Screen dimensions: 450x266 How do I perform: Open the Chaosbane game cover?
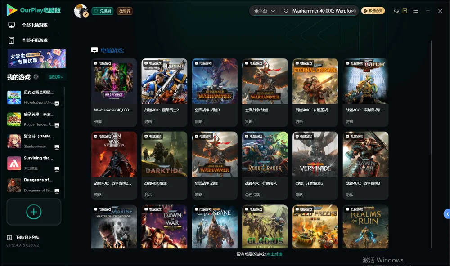click(x=215, y=226)
